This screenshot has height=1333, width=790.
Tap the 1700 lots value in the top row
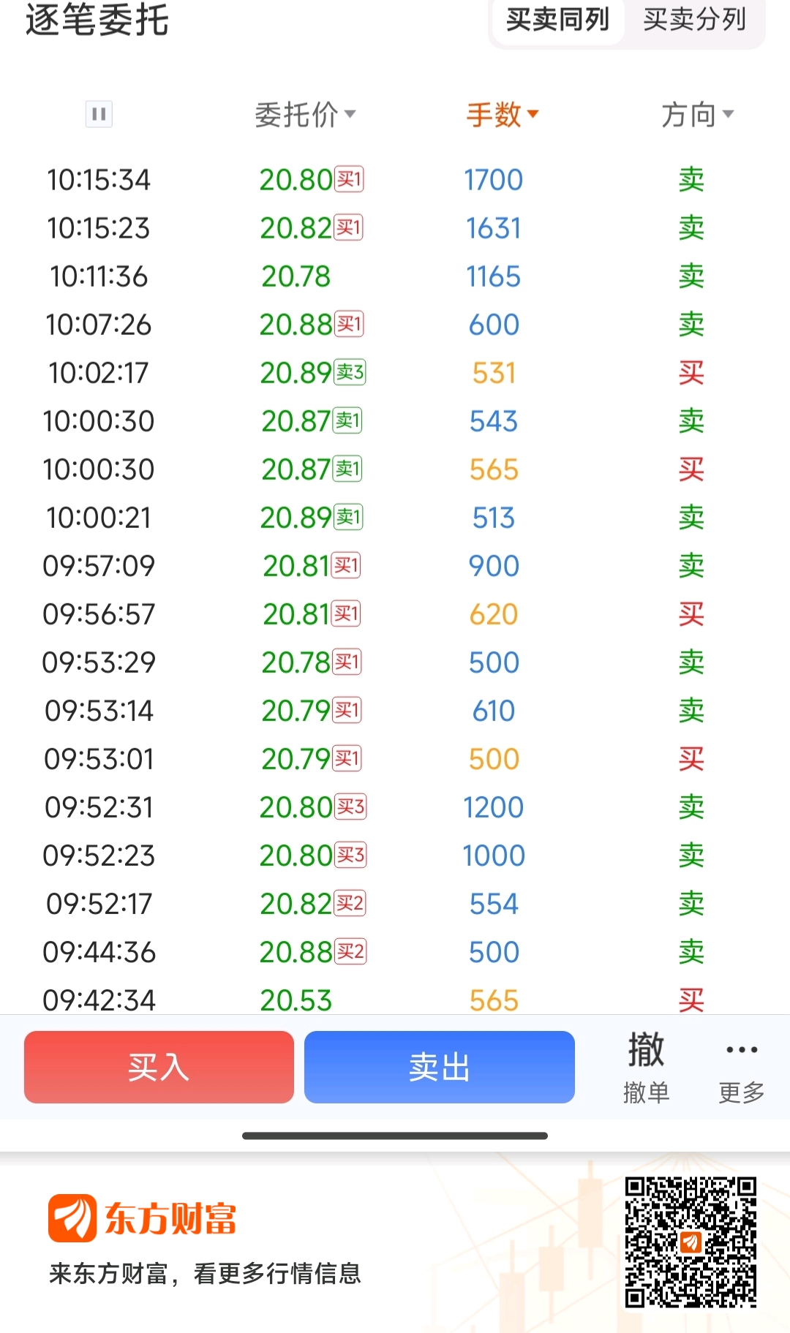[494, 180]
